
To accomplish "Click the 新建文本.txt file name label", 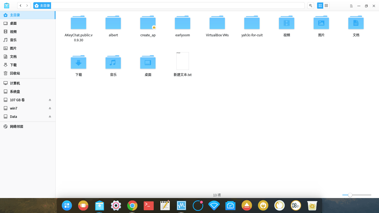I will coord(183,75).
